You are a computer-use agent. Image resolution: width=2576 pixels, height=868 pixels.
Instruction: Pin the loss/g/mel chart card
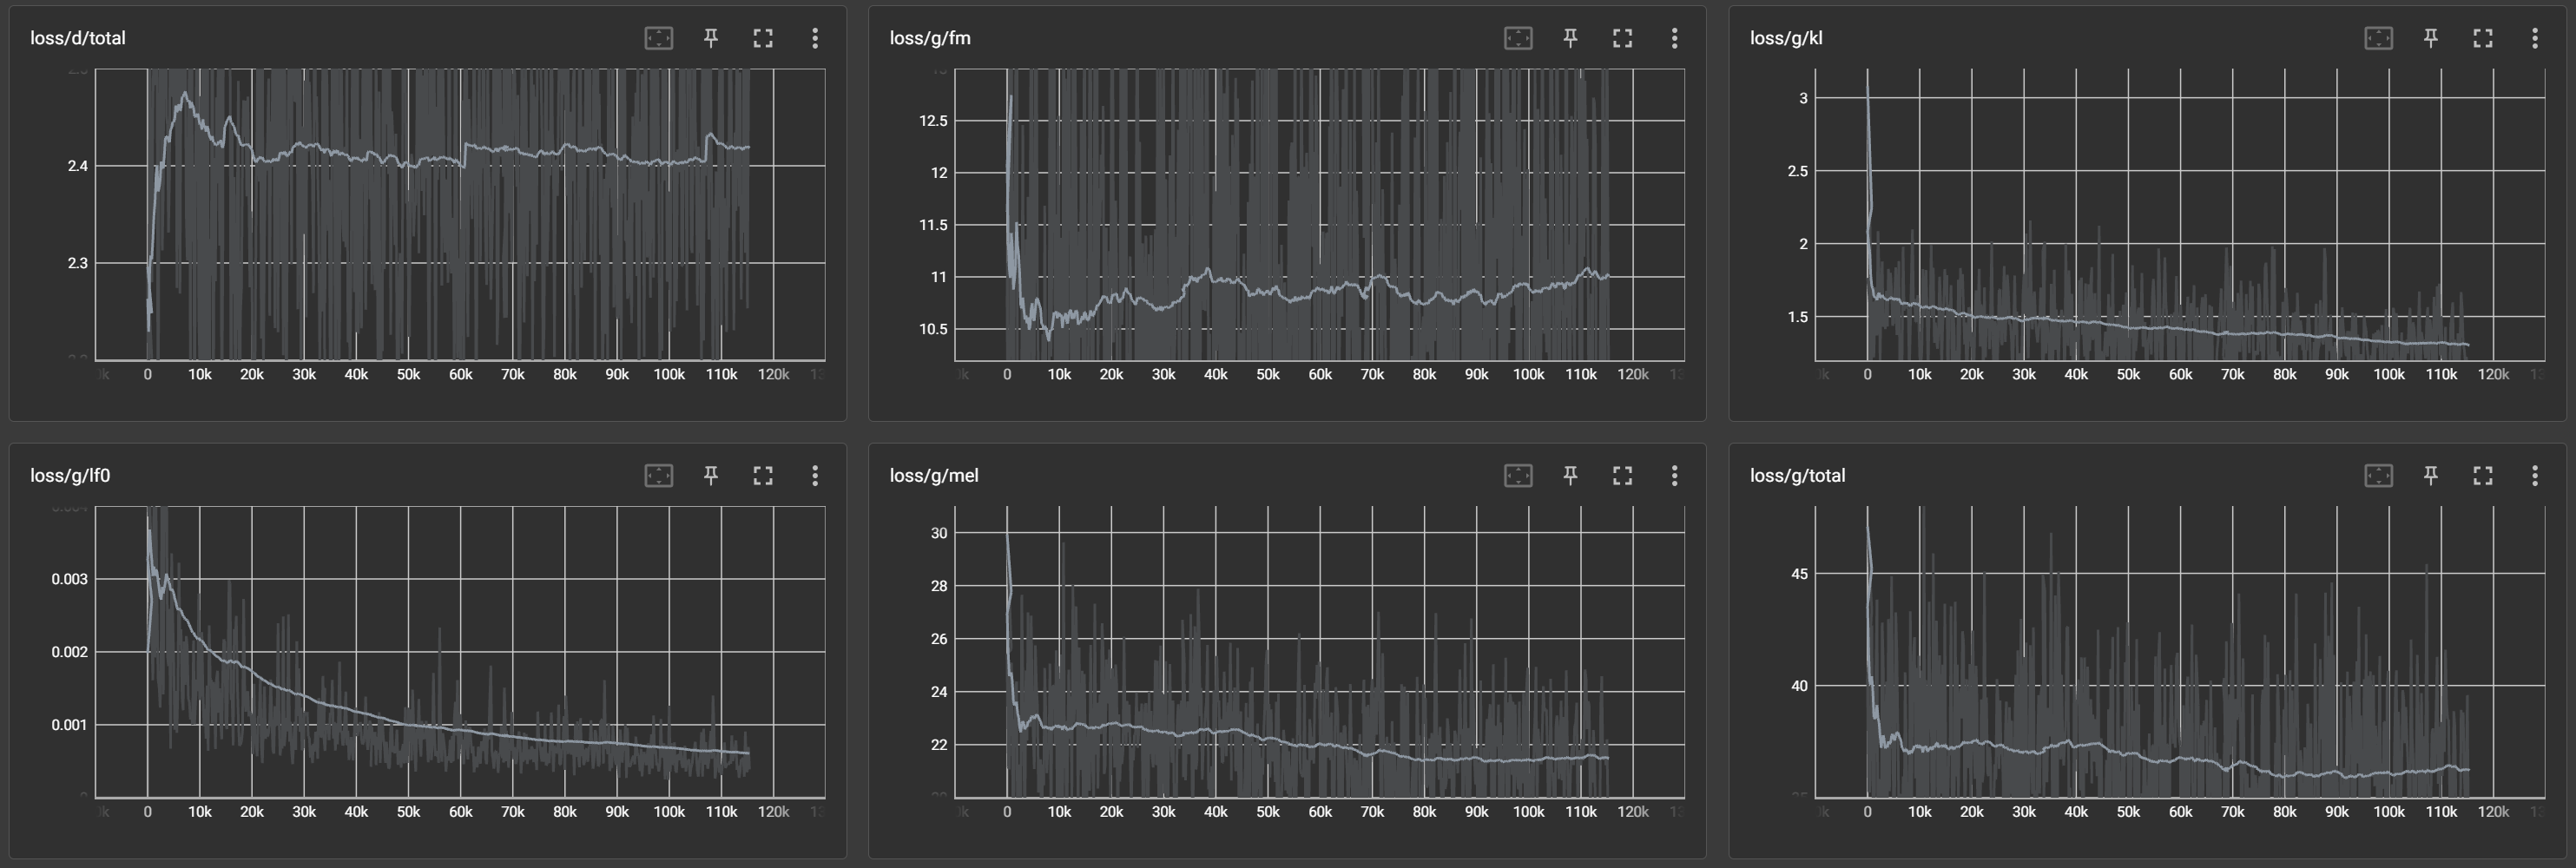1570,476
